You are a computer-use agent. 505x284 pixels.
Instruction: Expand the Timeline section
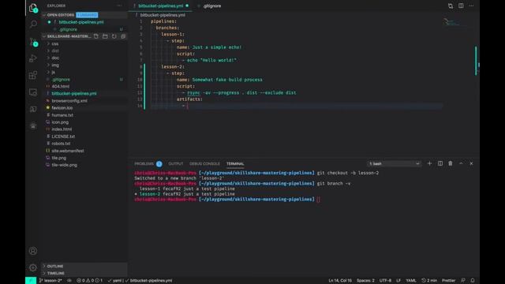56,273
